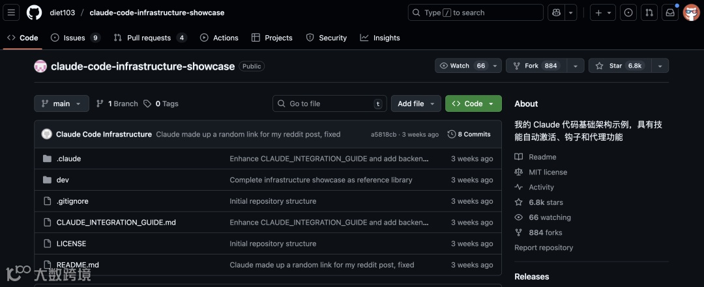The height and width of the screenshot is (287, 704).
Task: Open the LICENSE file
Action: pyautogui.click(x=72, y=243)
